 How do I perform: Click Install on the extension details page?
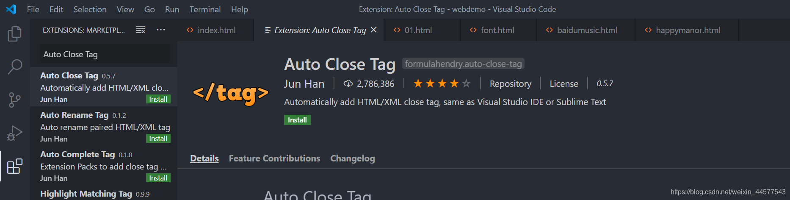pos(297,120)
